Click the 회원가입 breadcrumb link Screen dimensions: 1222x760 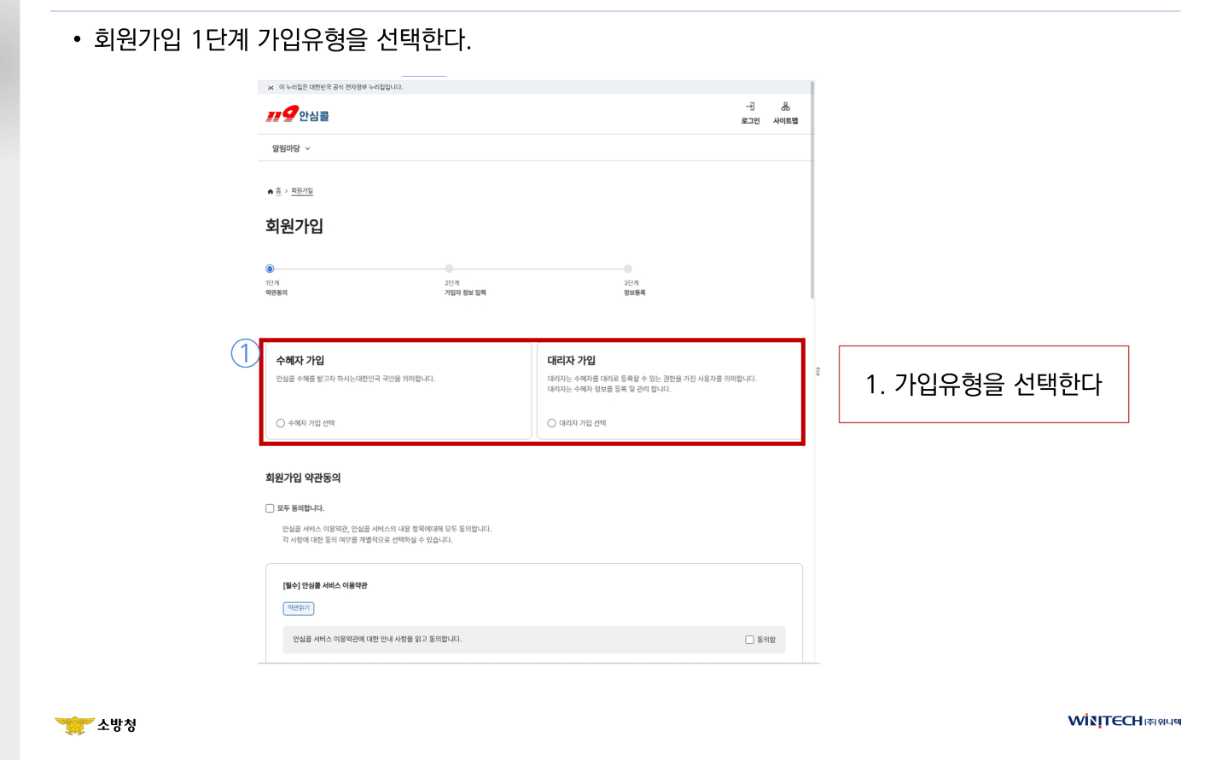[x=301, y=190]
